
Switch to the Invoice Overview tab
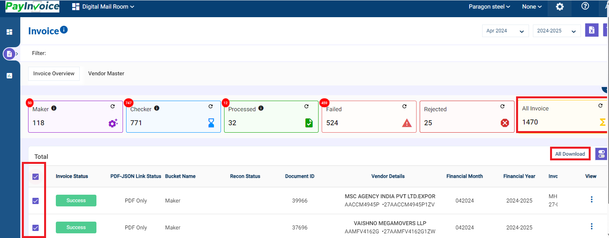54,73
